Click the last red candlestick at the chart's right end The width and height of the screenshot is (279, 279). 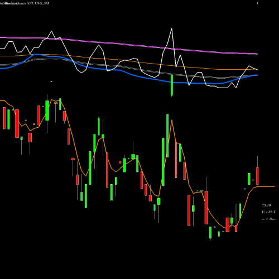coord(257,176)
